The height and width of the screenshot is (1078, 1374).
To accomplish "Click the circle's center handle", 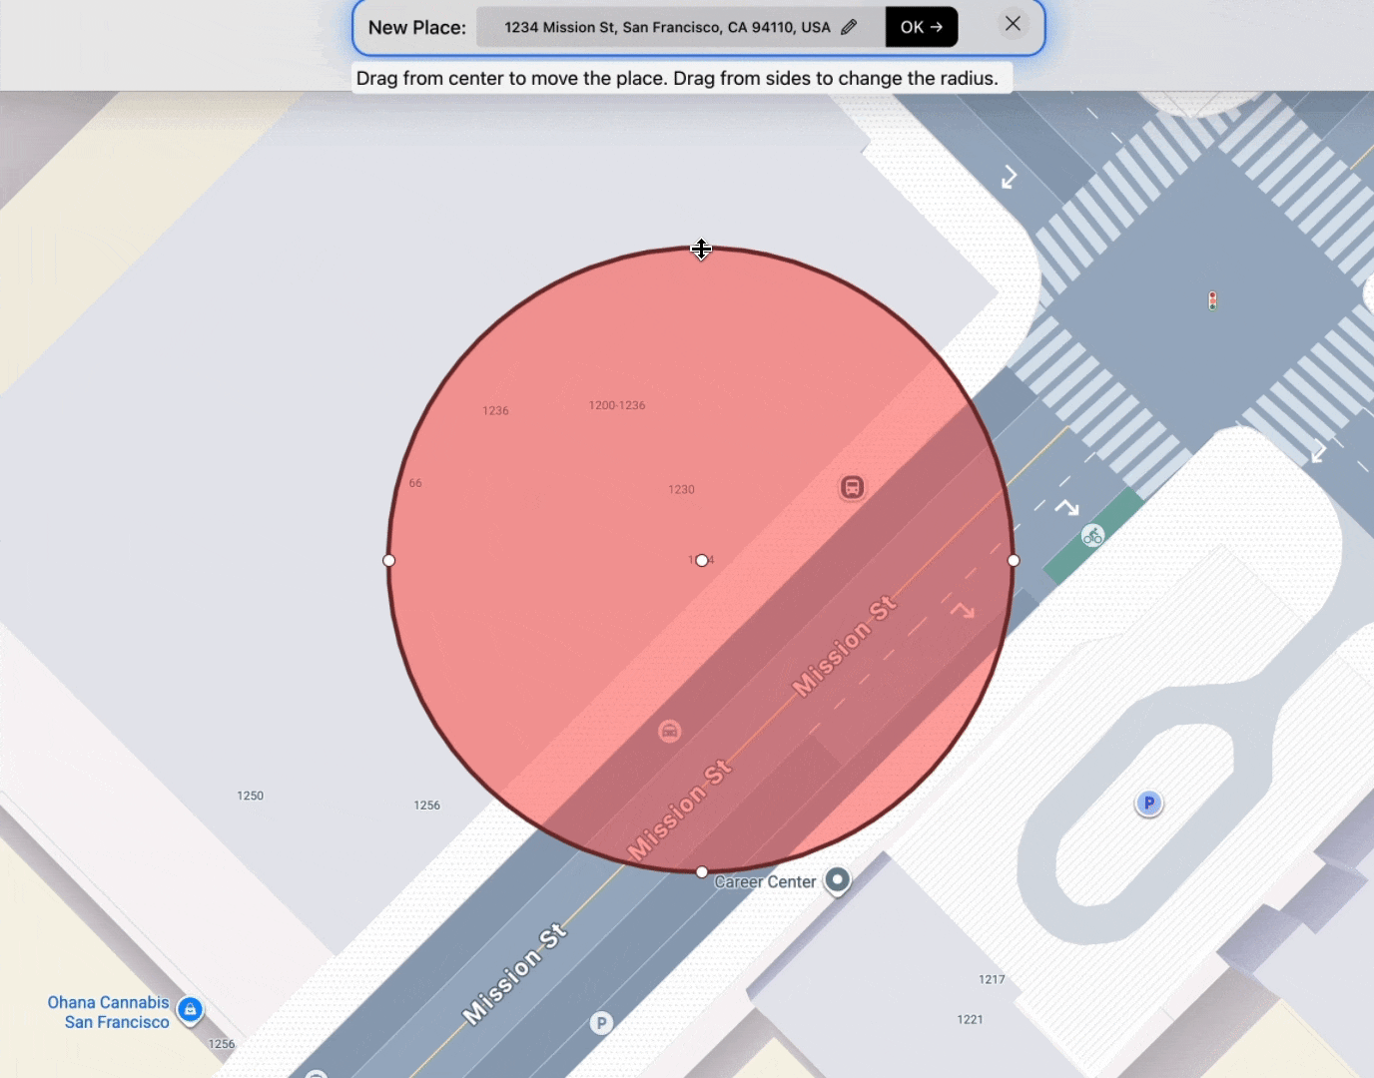I will click(x=702, y=560).
